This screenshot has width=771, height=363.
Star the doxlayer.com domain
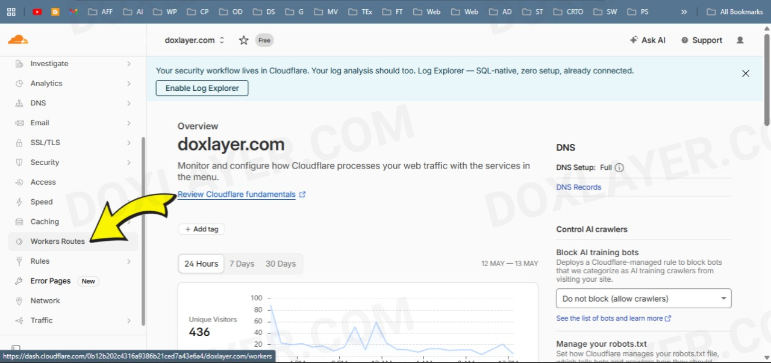coord(243,40)
